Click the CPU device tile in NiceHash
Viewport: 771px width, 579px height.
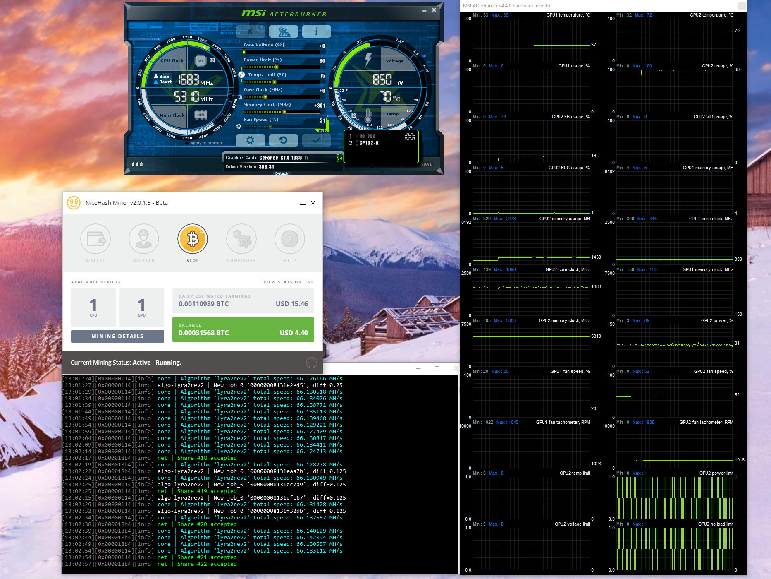pos(93,308)
